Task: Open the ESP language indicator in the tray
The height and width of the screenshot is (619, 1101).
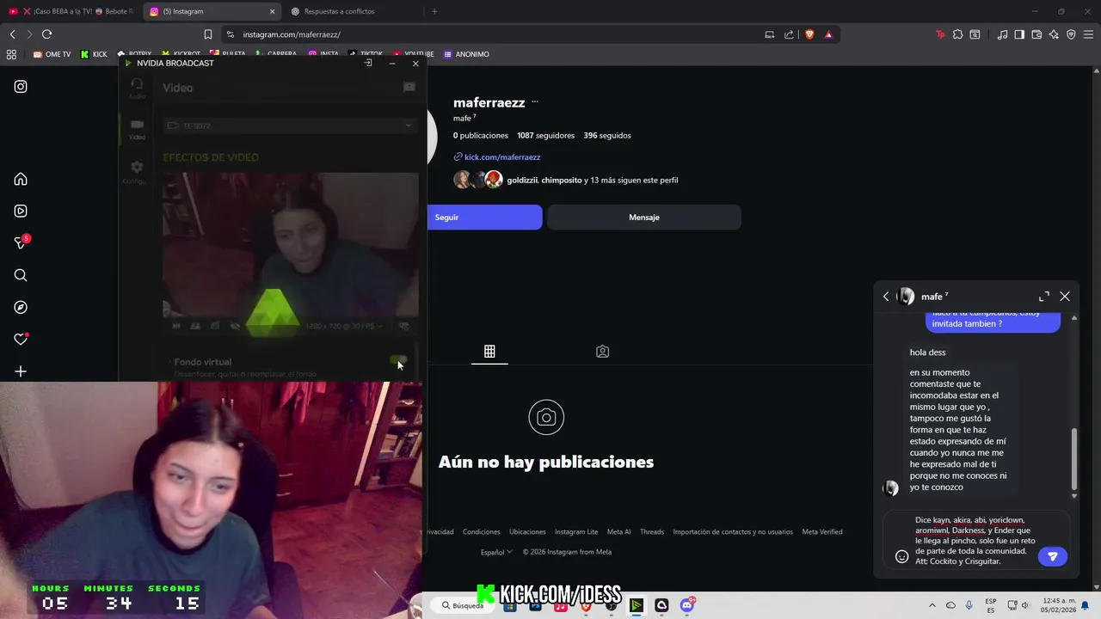Action: point(991,605)
